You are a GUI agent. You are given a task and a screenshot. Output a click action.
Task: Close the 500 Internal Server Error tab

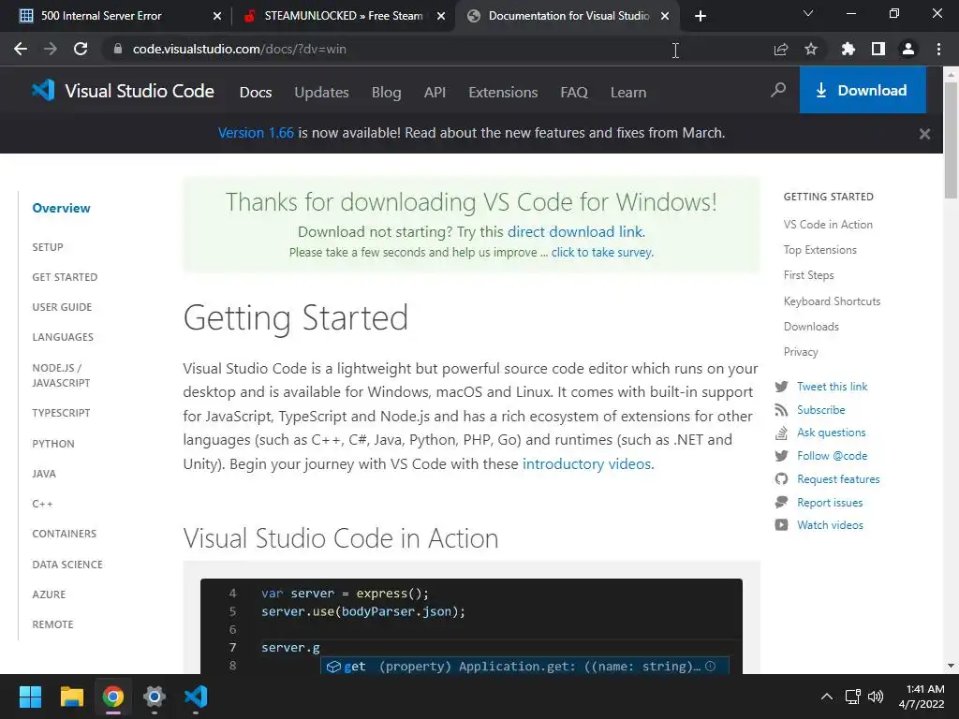pos(216,16)
